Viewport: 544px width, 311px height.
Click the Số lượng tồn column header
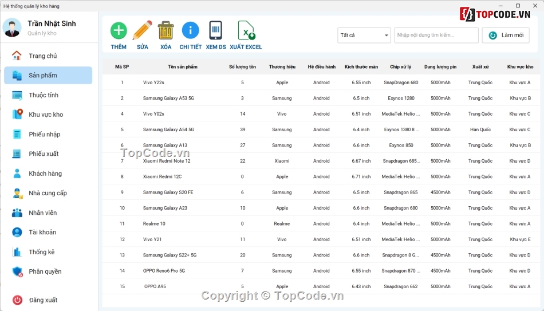[242, 66]
